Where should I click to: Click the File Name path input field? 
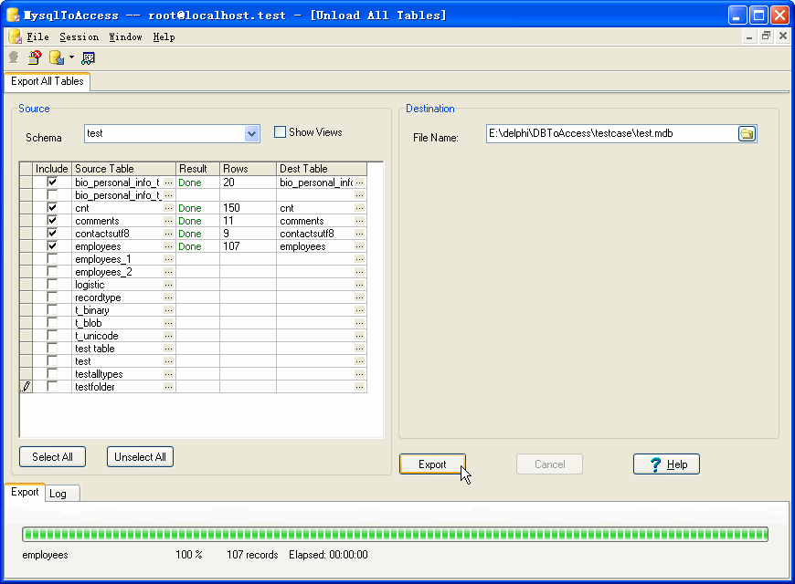coord(612,134)
